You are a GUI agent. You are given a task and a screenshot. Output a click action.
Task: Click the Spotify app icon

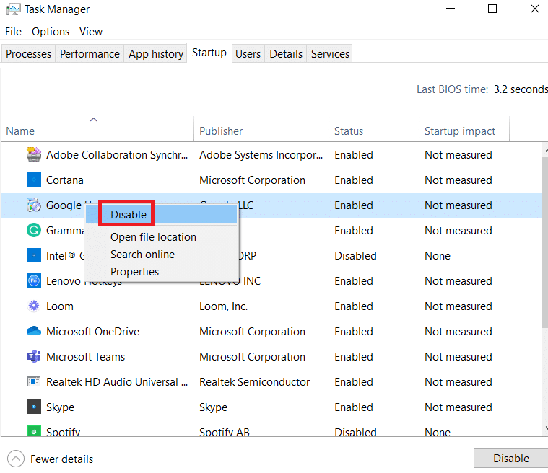tap(34, 430)
